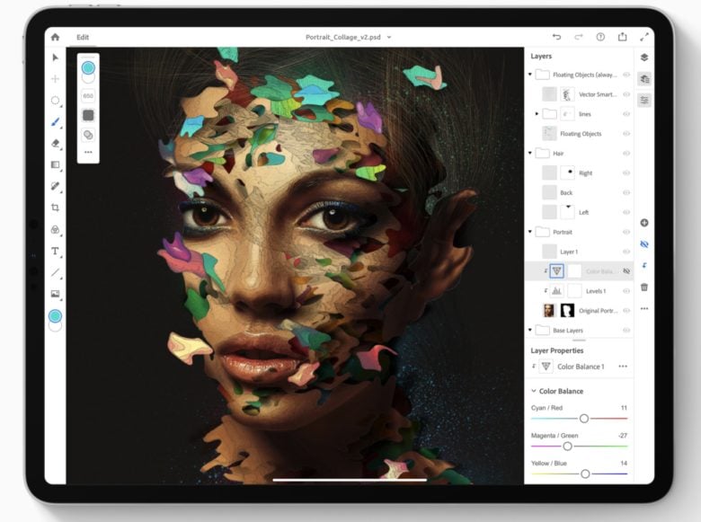
Task: Select the Layer 1 layer
Action: coord(579,252)
